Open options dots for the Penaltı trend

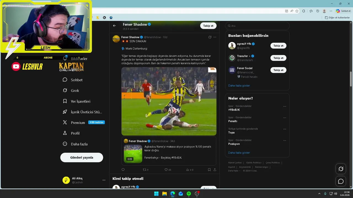click(285, 118)
